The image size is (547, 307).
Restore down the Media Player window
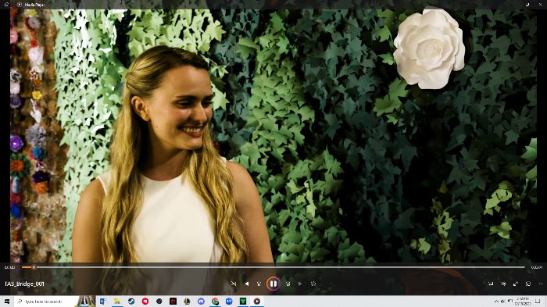tap(527, 5)
